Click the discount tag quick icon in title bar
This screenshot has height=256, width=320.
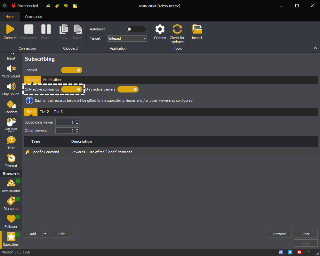coord(57,6)
